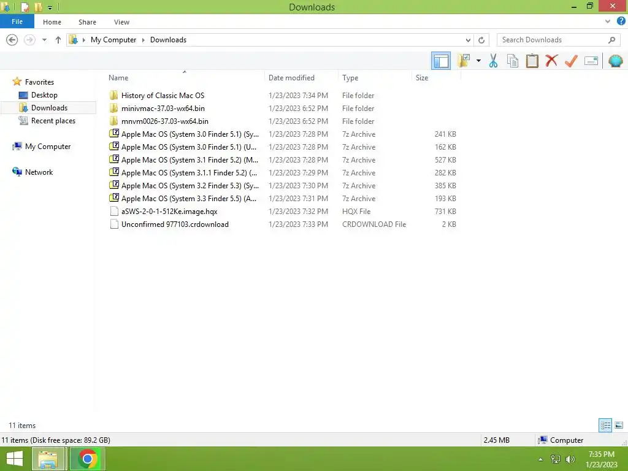Screen dimensions: 628x471
Task: Click the search magnifier icon
Action: click(611, 40)
